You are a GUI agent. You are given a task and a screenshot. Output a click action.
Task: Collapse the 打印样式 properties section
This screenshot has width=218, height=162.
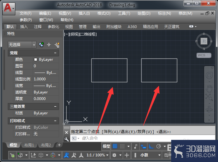(55, 121)
